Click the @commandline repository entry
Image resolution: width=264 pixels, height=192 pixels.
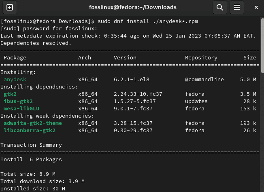pyautogui.click(x=204, y=80)
